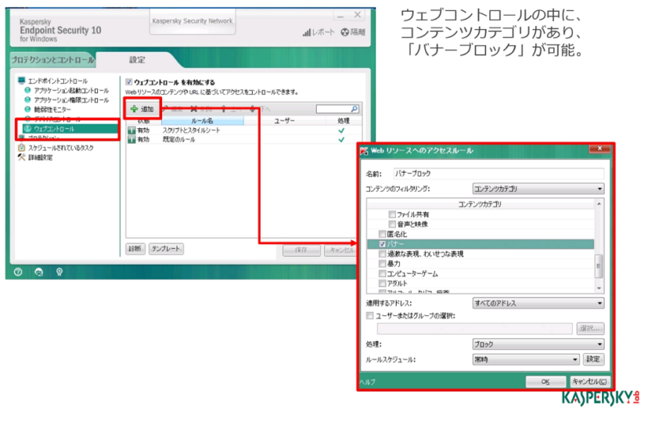Click the license key icon in bottom bar
648x421 pixels.
click(x=59, y=272)
